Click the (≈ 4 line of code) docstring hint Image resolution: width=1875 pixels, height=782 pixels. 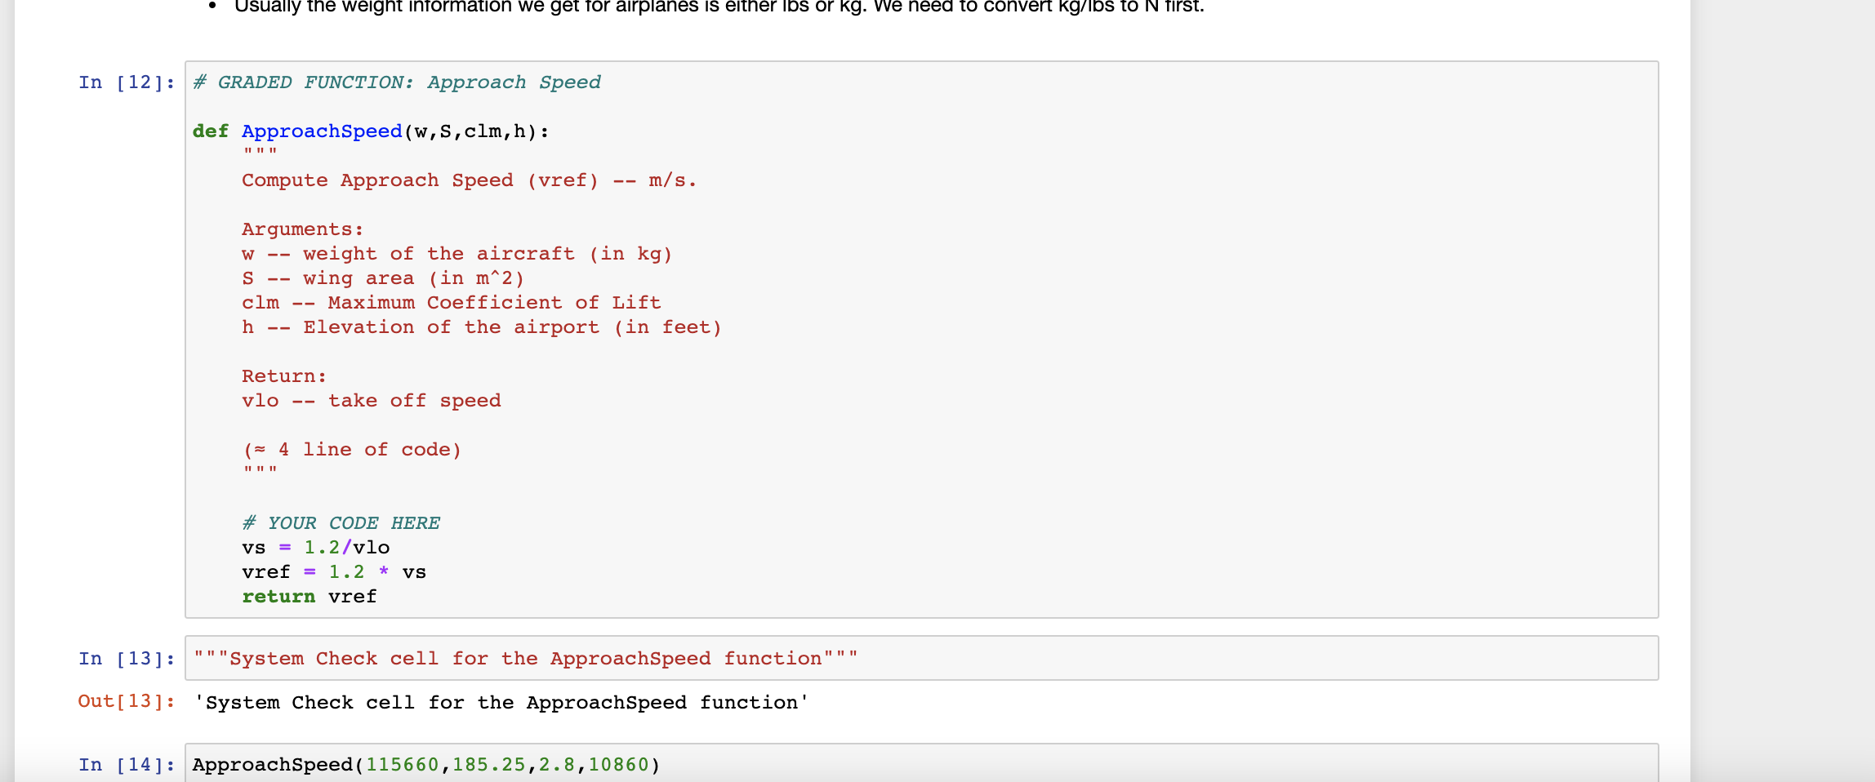pos(351,449)
